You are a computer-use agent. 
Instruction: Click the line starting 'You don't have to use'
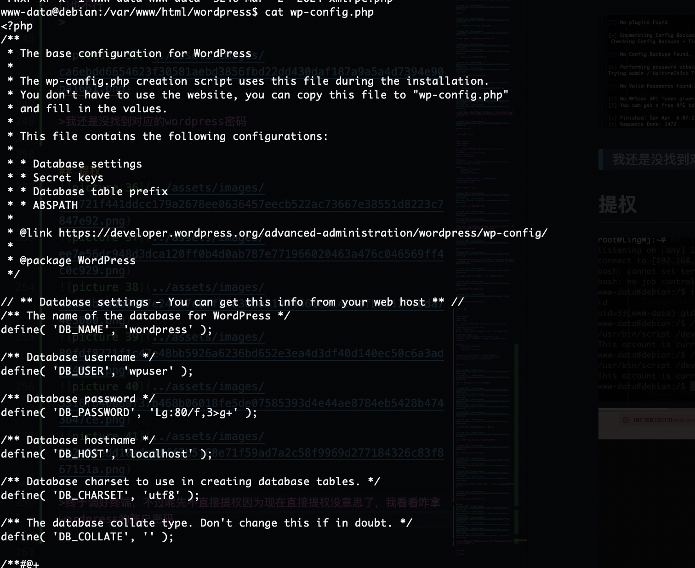pyautogui.click(x=258, y=95)
